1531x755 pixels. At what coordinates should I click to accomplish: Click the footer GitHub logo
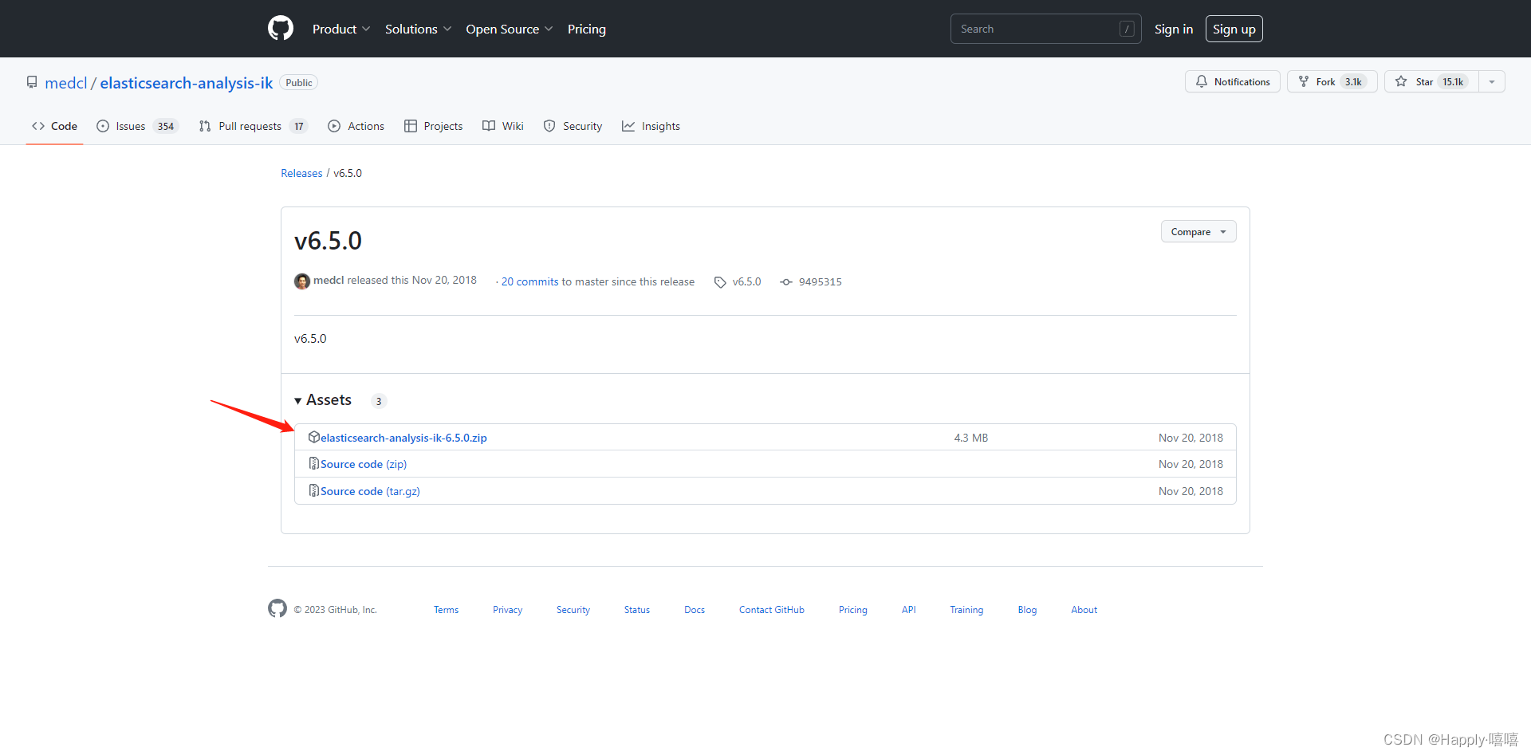(277, 608)
